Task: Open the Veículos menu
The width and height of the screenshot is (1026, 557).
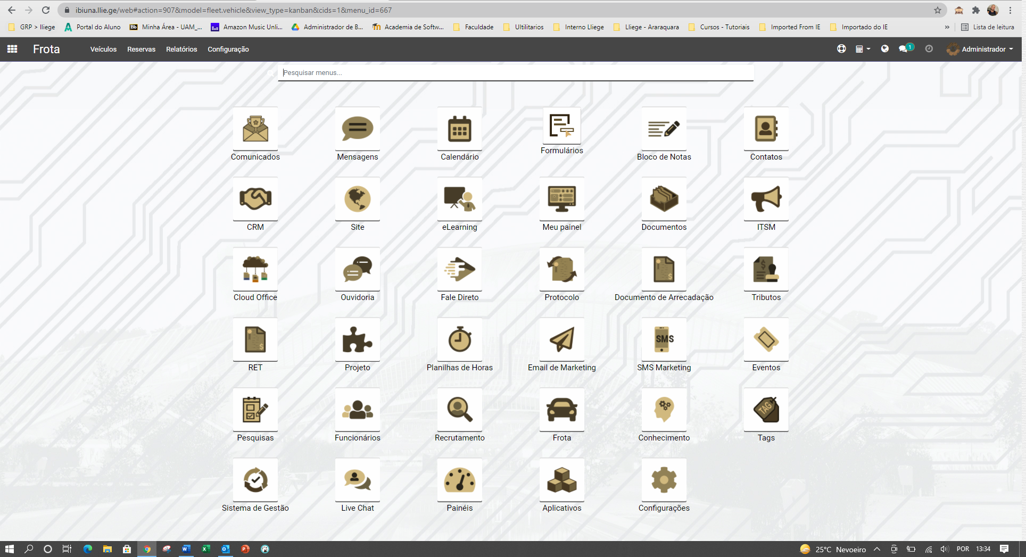Action: pos(103,49)
